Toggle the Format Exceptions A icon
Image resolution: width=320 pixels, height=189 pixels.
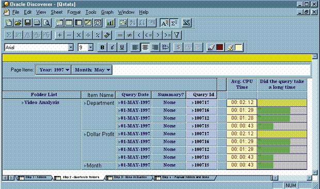click(x=164, y=23)
